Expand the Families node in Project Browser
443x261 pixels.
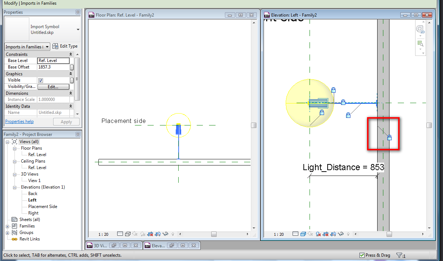(x=8, y=226)
